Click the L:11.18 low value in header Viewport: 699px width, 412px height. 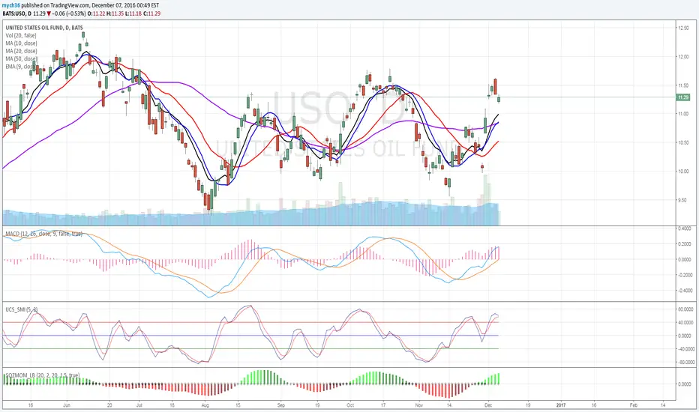click(x=133, y=13)
